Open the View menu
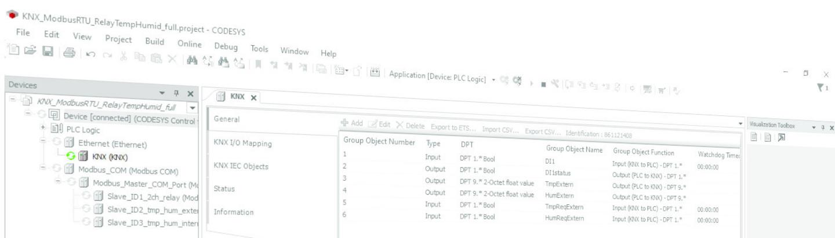835x238 pixels. [x=83, y=36]
